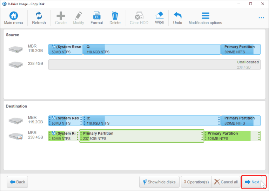Click Cancel all button
Image resolution: width=269 pixels, height=191 pixels.
[x=226, y=182]
